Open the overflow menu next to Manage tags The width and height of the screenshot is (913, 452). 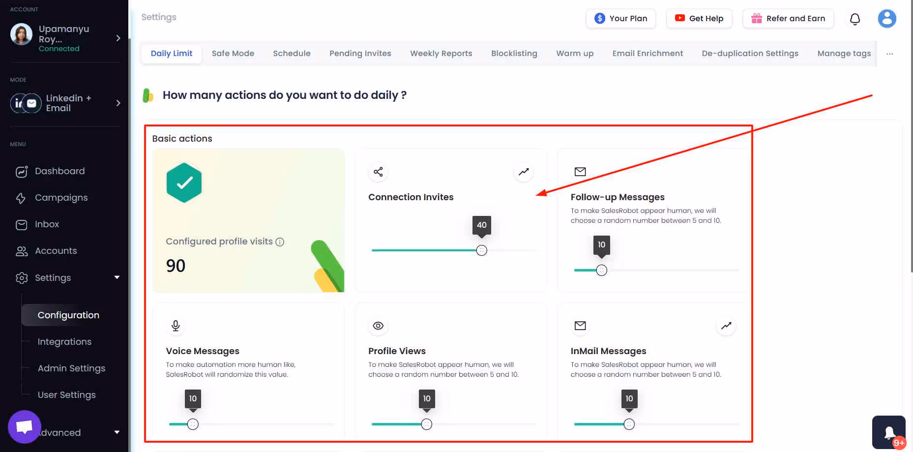[890, 54]
